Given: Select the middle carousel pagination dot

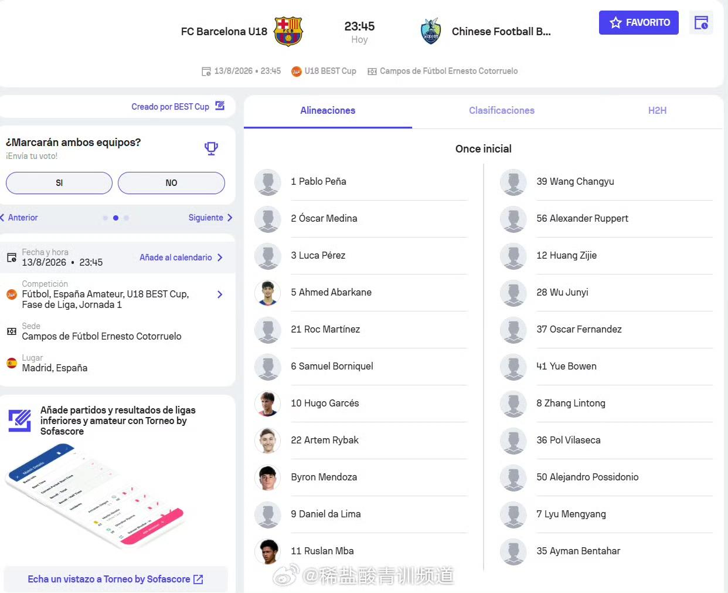Looking at the screenshot, I should [115, 218].
